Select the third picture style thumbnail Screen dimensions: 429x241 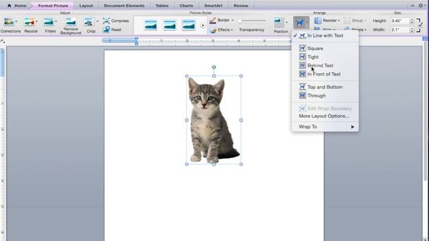tap(188, 25)
